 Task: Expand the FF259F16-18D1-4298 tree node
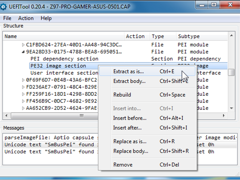pos(23,94)
